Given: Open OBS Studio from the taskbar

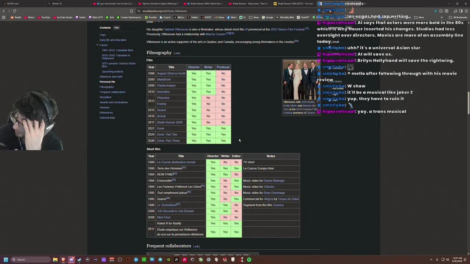Looking at the screenshot, I should pos(120,260).
